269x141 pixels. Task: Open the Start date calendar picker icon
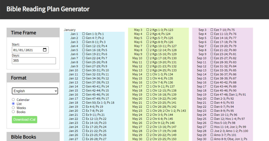(x=44, y=50)
